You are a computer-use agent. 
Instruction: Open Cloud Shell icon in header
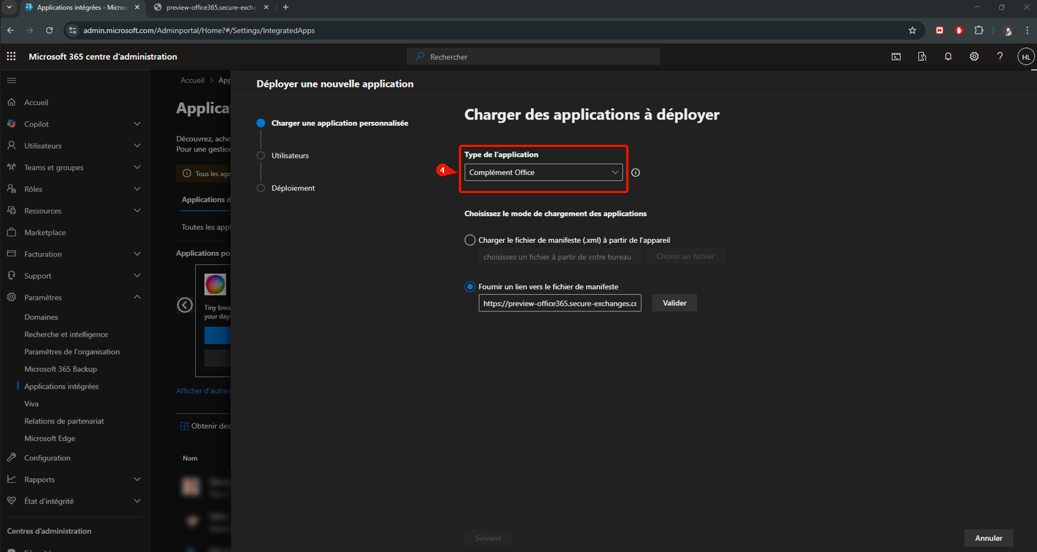tap(896, 57)
